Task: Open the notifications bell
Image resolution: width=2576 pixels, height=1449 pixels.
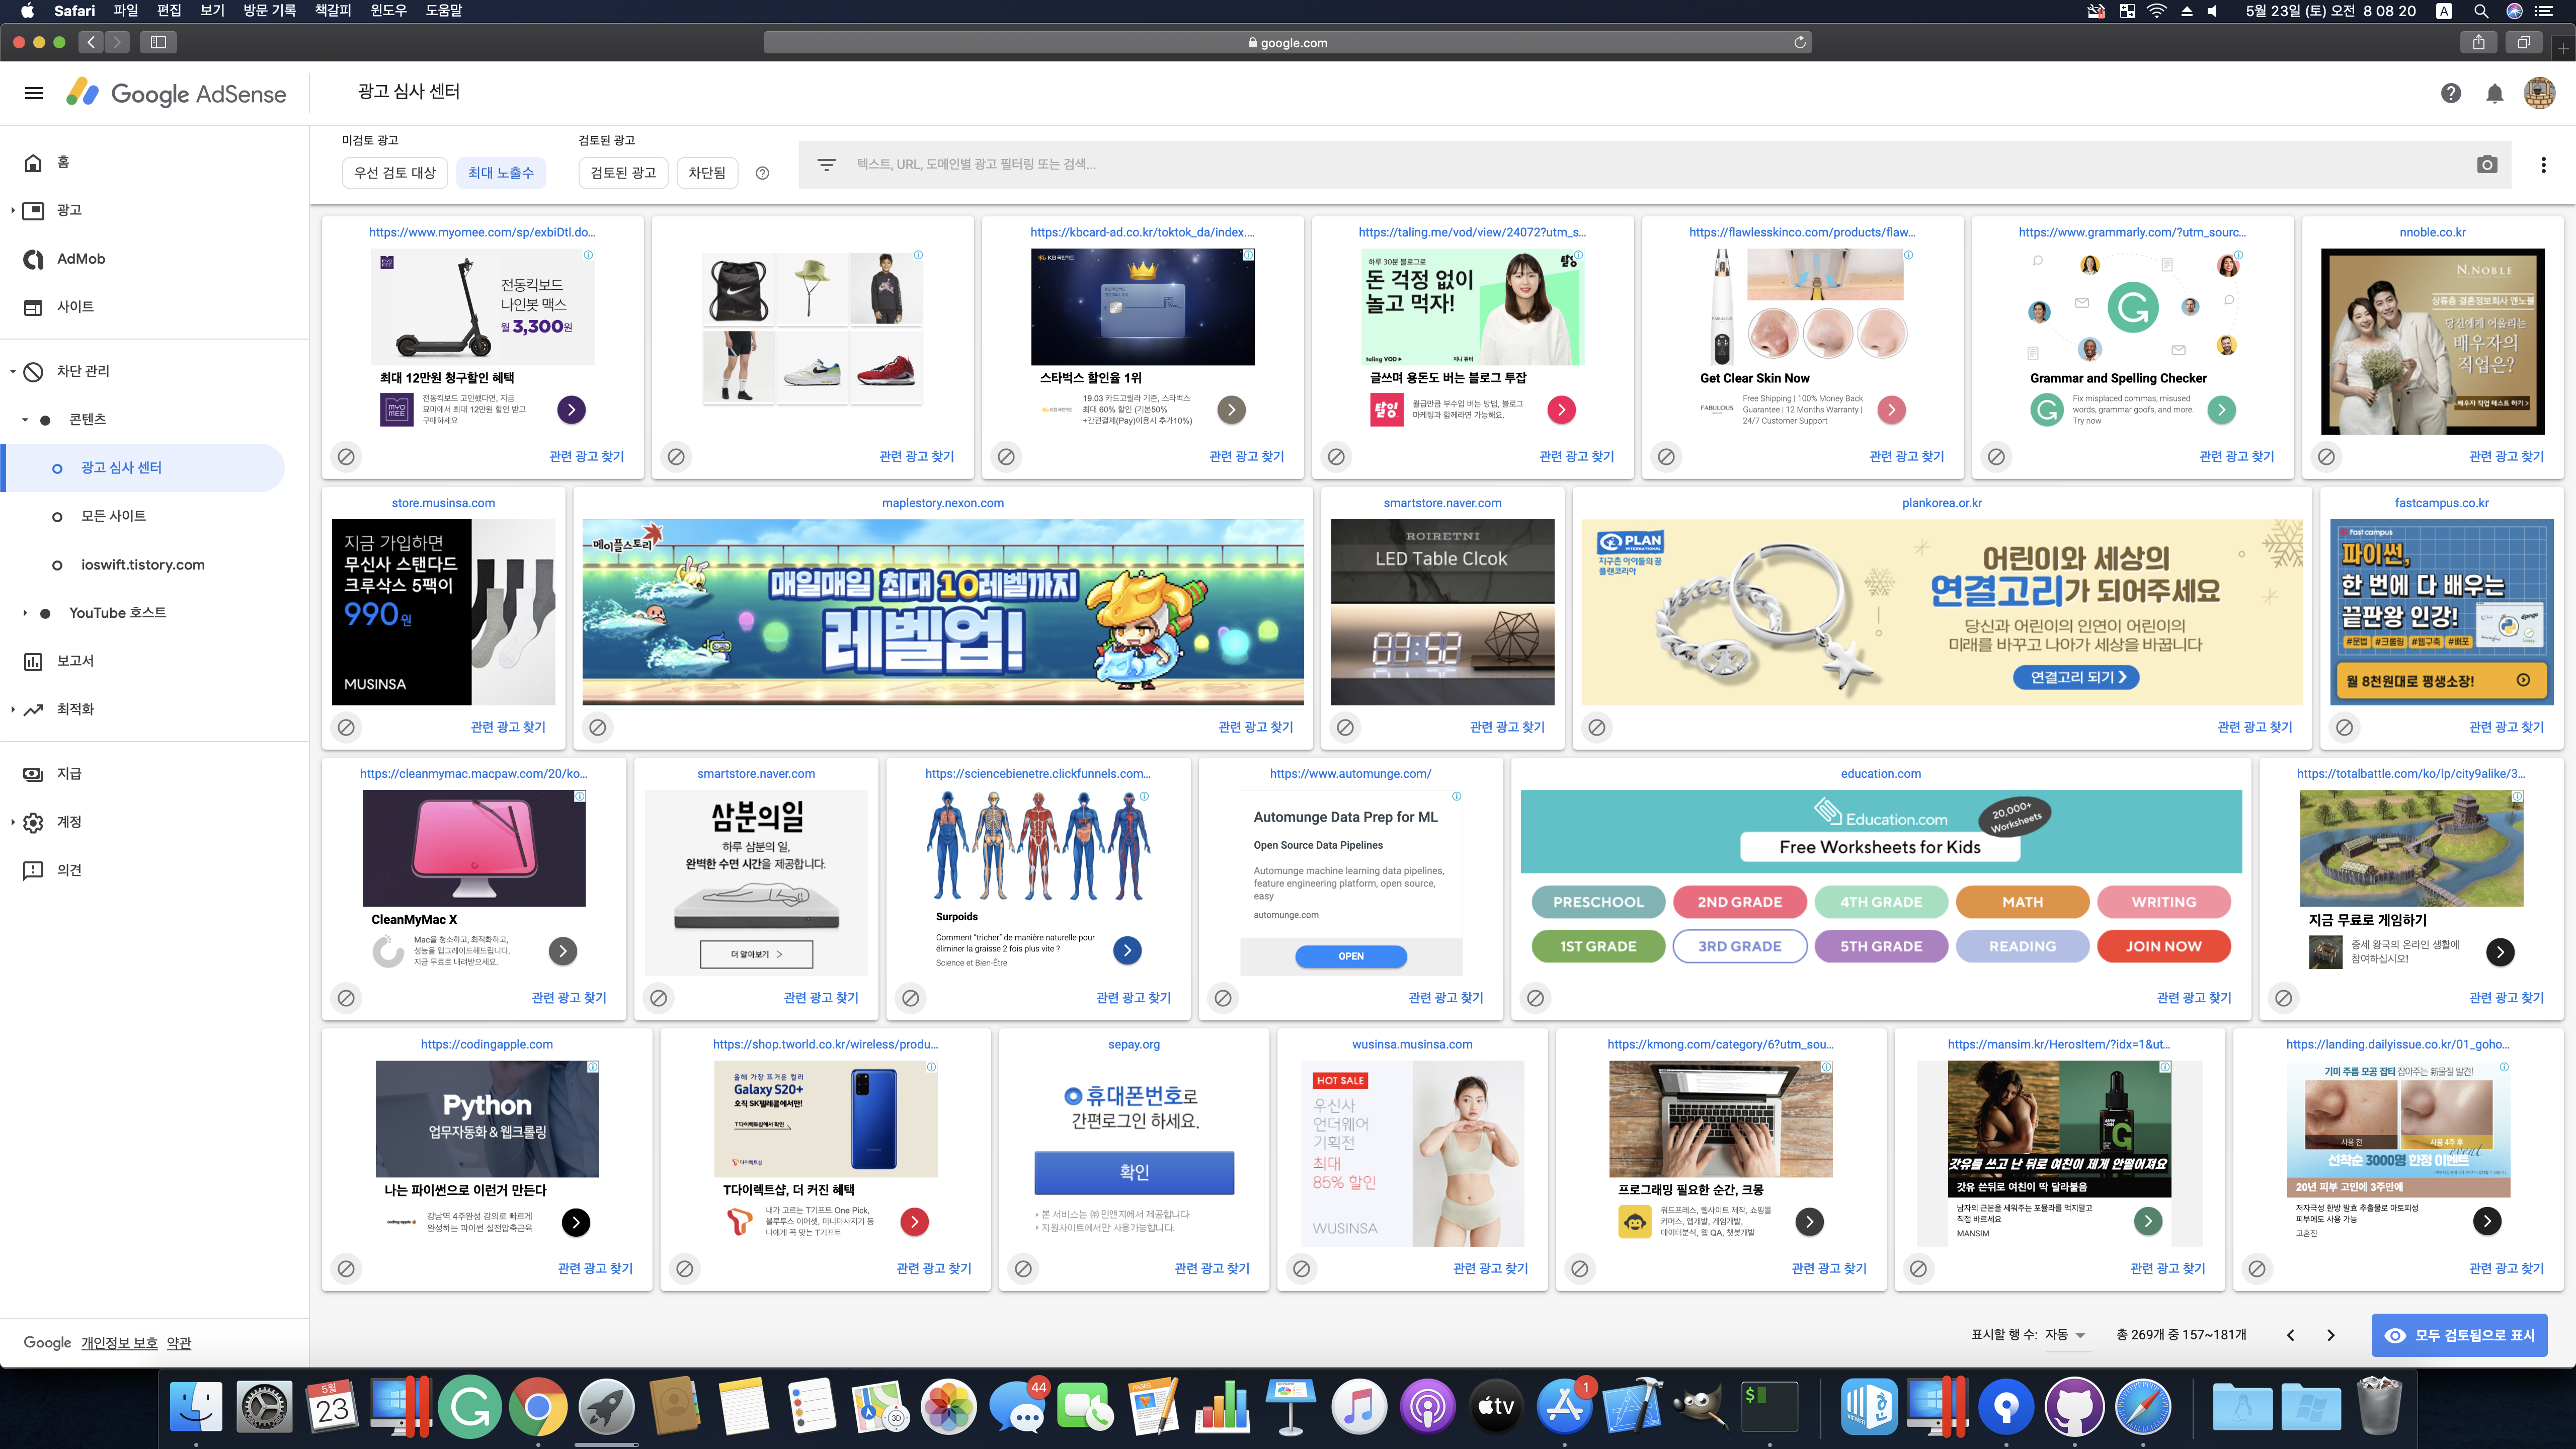Action: 2494,93
